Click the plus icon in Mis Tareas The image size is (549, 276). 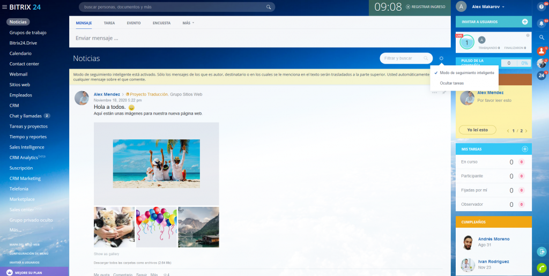[x=525, y=149]
